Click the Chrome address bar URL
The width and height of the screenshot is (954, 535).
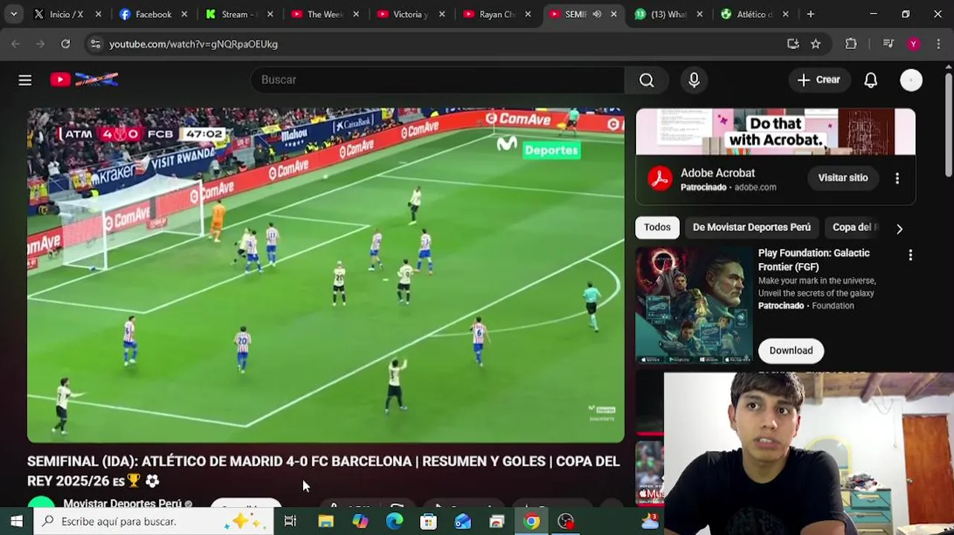pyautogui.click(x=193, y=44)
